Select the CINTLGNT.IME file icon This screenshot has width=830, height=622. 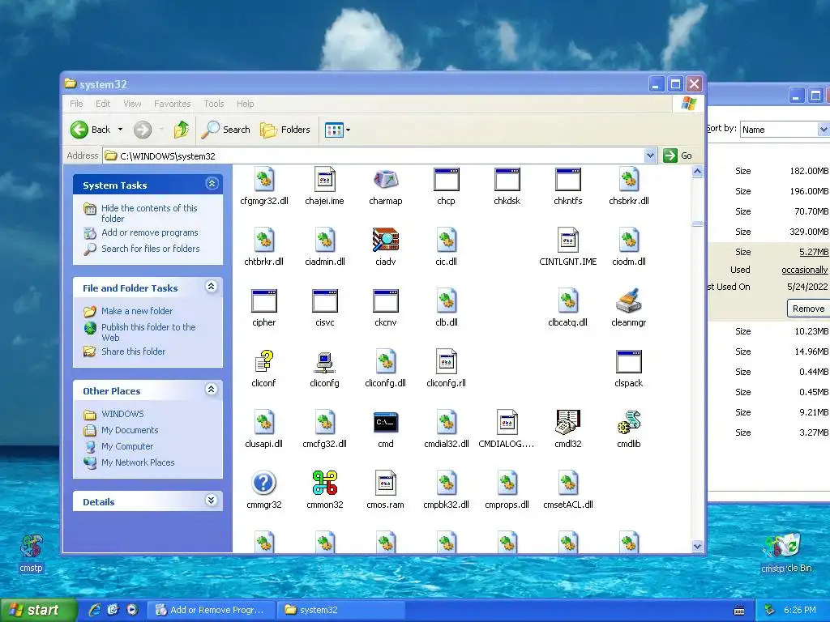568,241
